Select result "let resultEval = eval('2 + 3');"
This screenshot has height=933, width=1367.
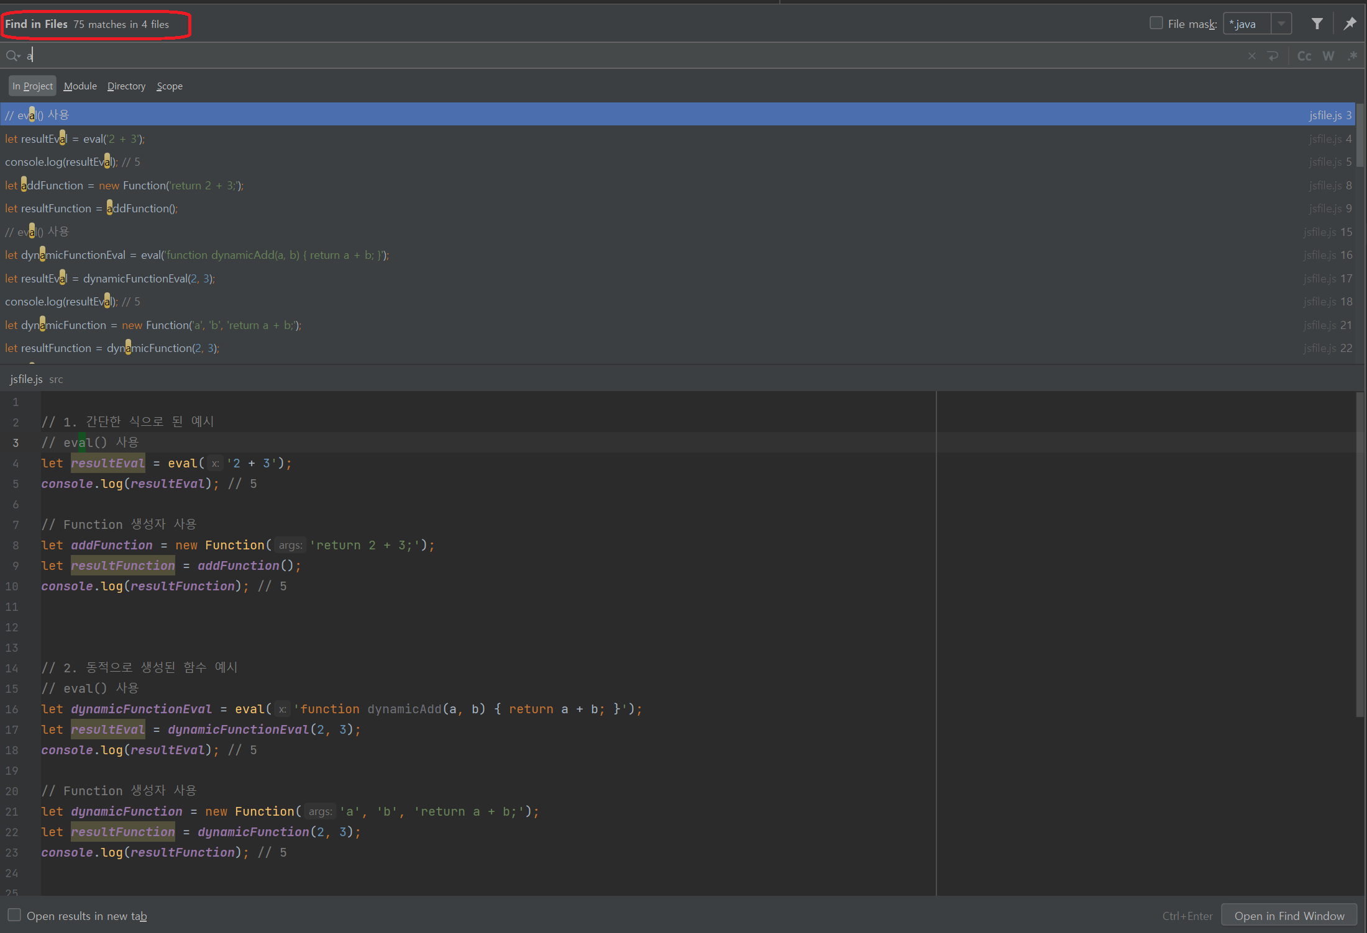(x=677, y=138)
